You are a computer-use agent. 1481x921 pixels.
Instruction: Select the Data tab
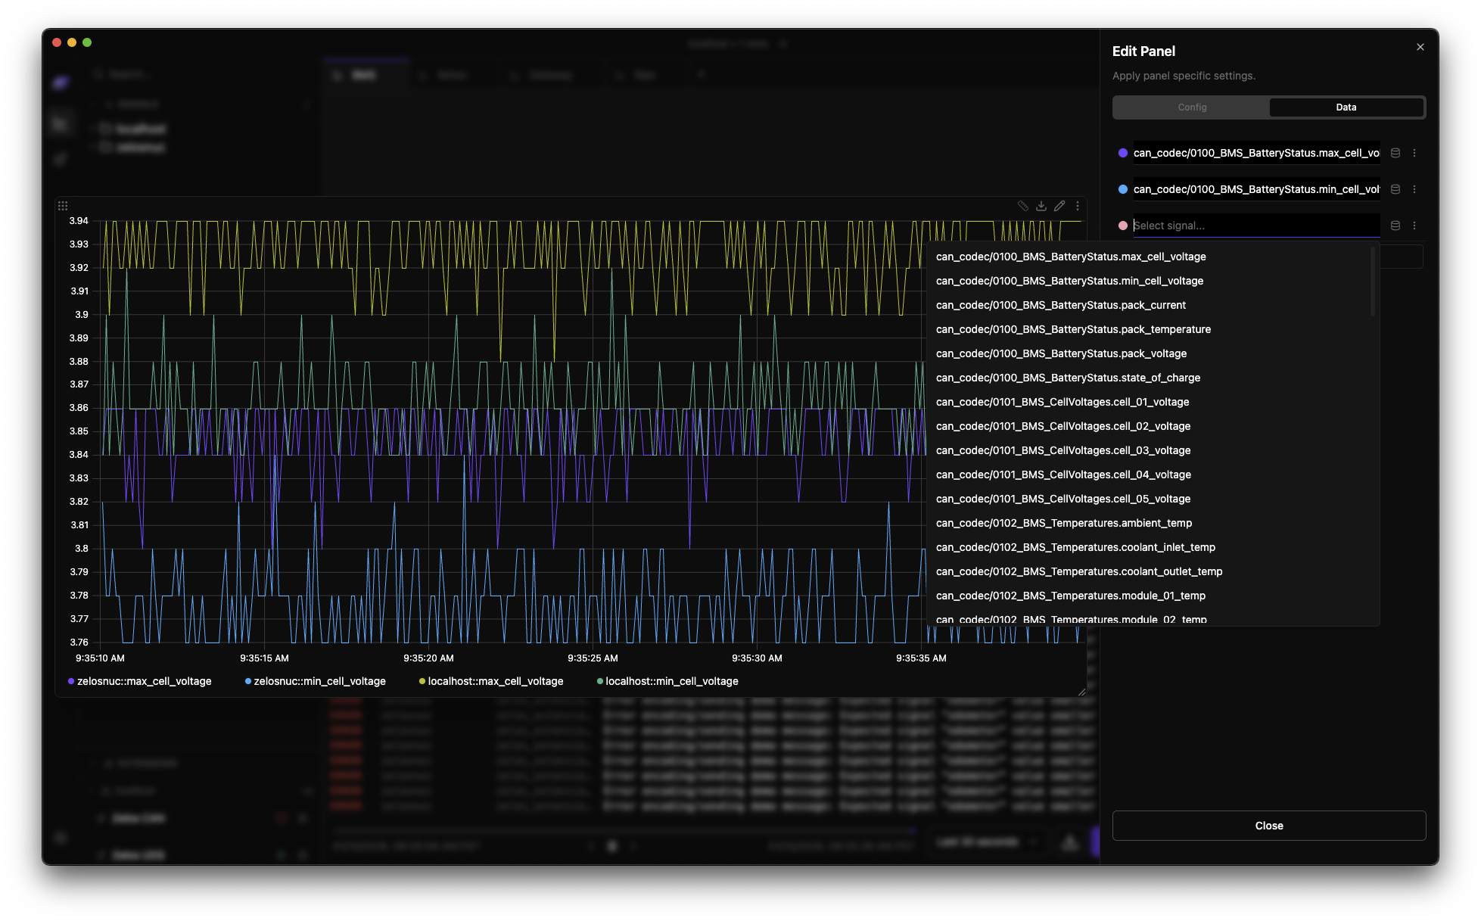pyautogui.click(x=1346, y=107)
